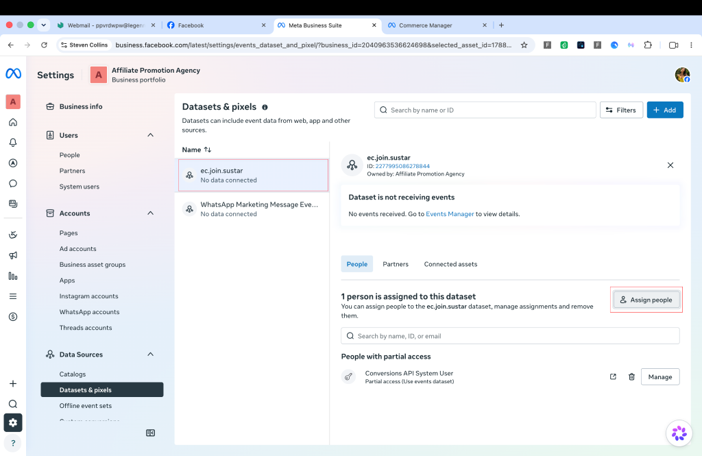Click Manage for Conversions API System User
The image size is (702, 456).
coord(660,376)
